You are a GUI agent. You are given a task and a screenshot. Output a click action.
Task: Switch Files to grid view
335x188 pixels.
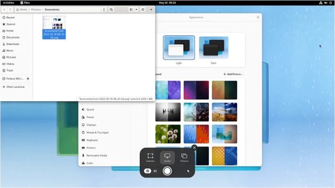[x=131, y=9]
